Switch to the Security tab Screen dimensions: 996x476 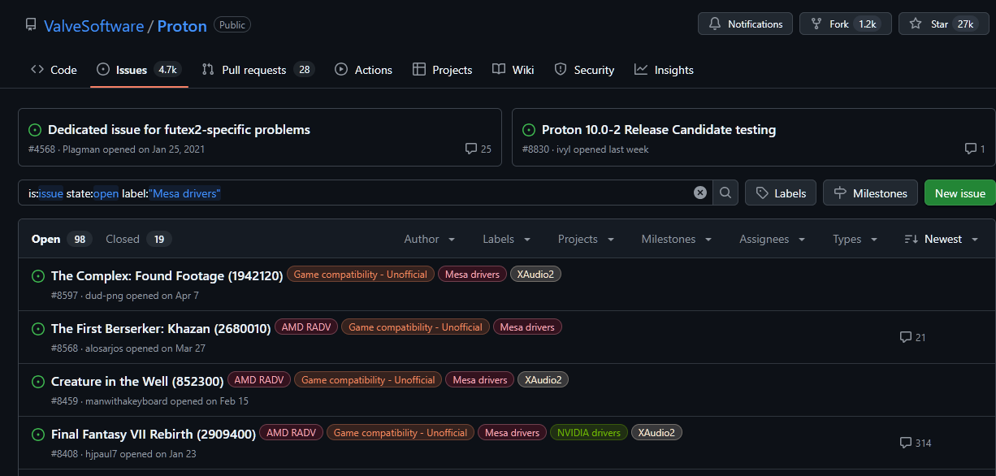point(584,70)
